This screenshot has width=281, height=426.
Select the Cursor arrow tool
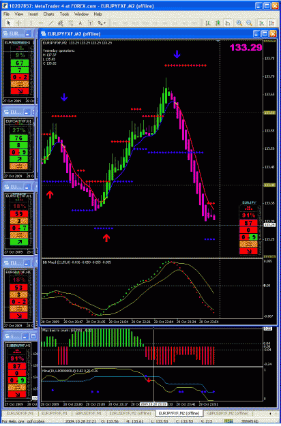(x=8, y=23)
